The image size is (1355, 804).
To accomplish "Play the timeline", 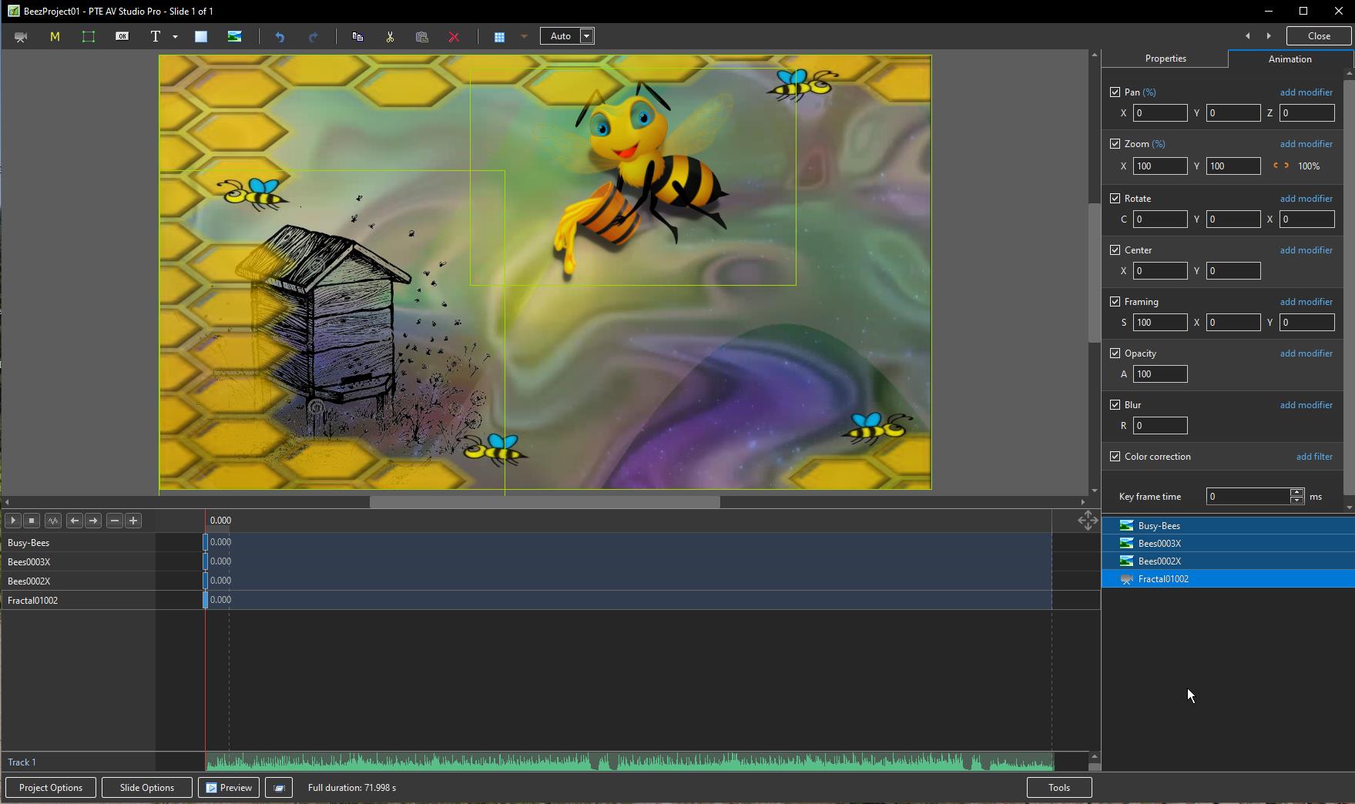I will coord(13,521).
